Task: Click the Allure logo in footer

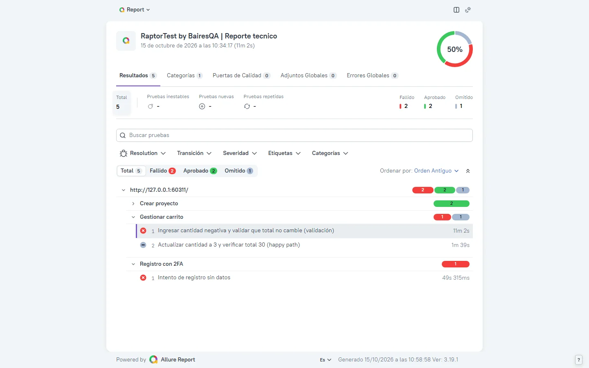Action: 153,360
